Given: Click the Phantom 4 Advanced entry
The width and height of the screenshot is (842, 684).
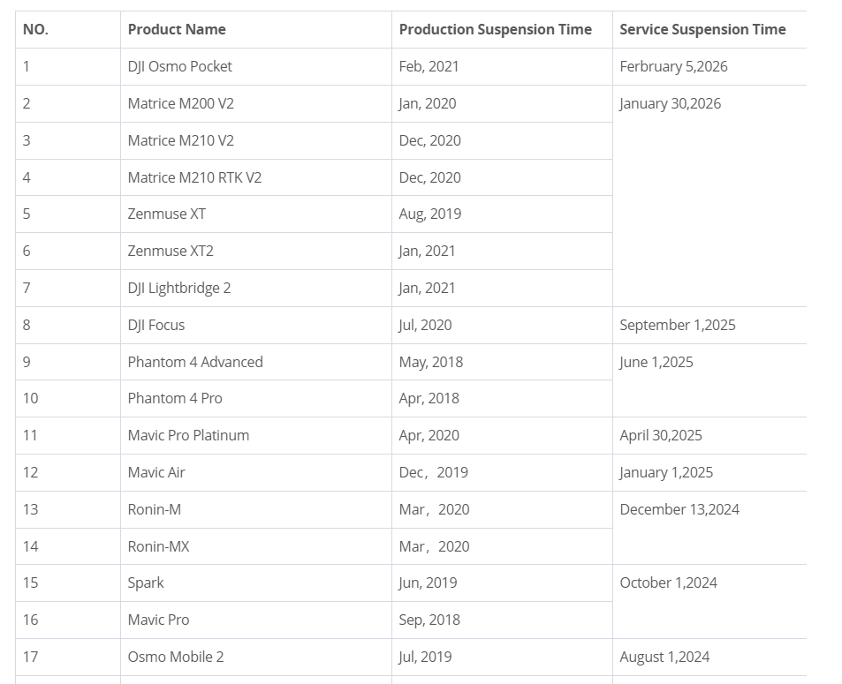Looking at the screenshot, I should 195,362.
